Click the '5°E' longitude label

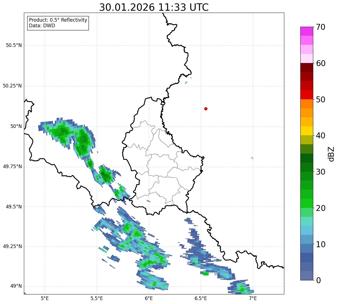[x=45, y=298]
